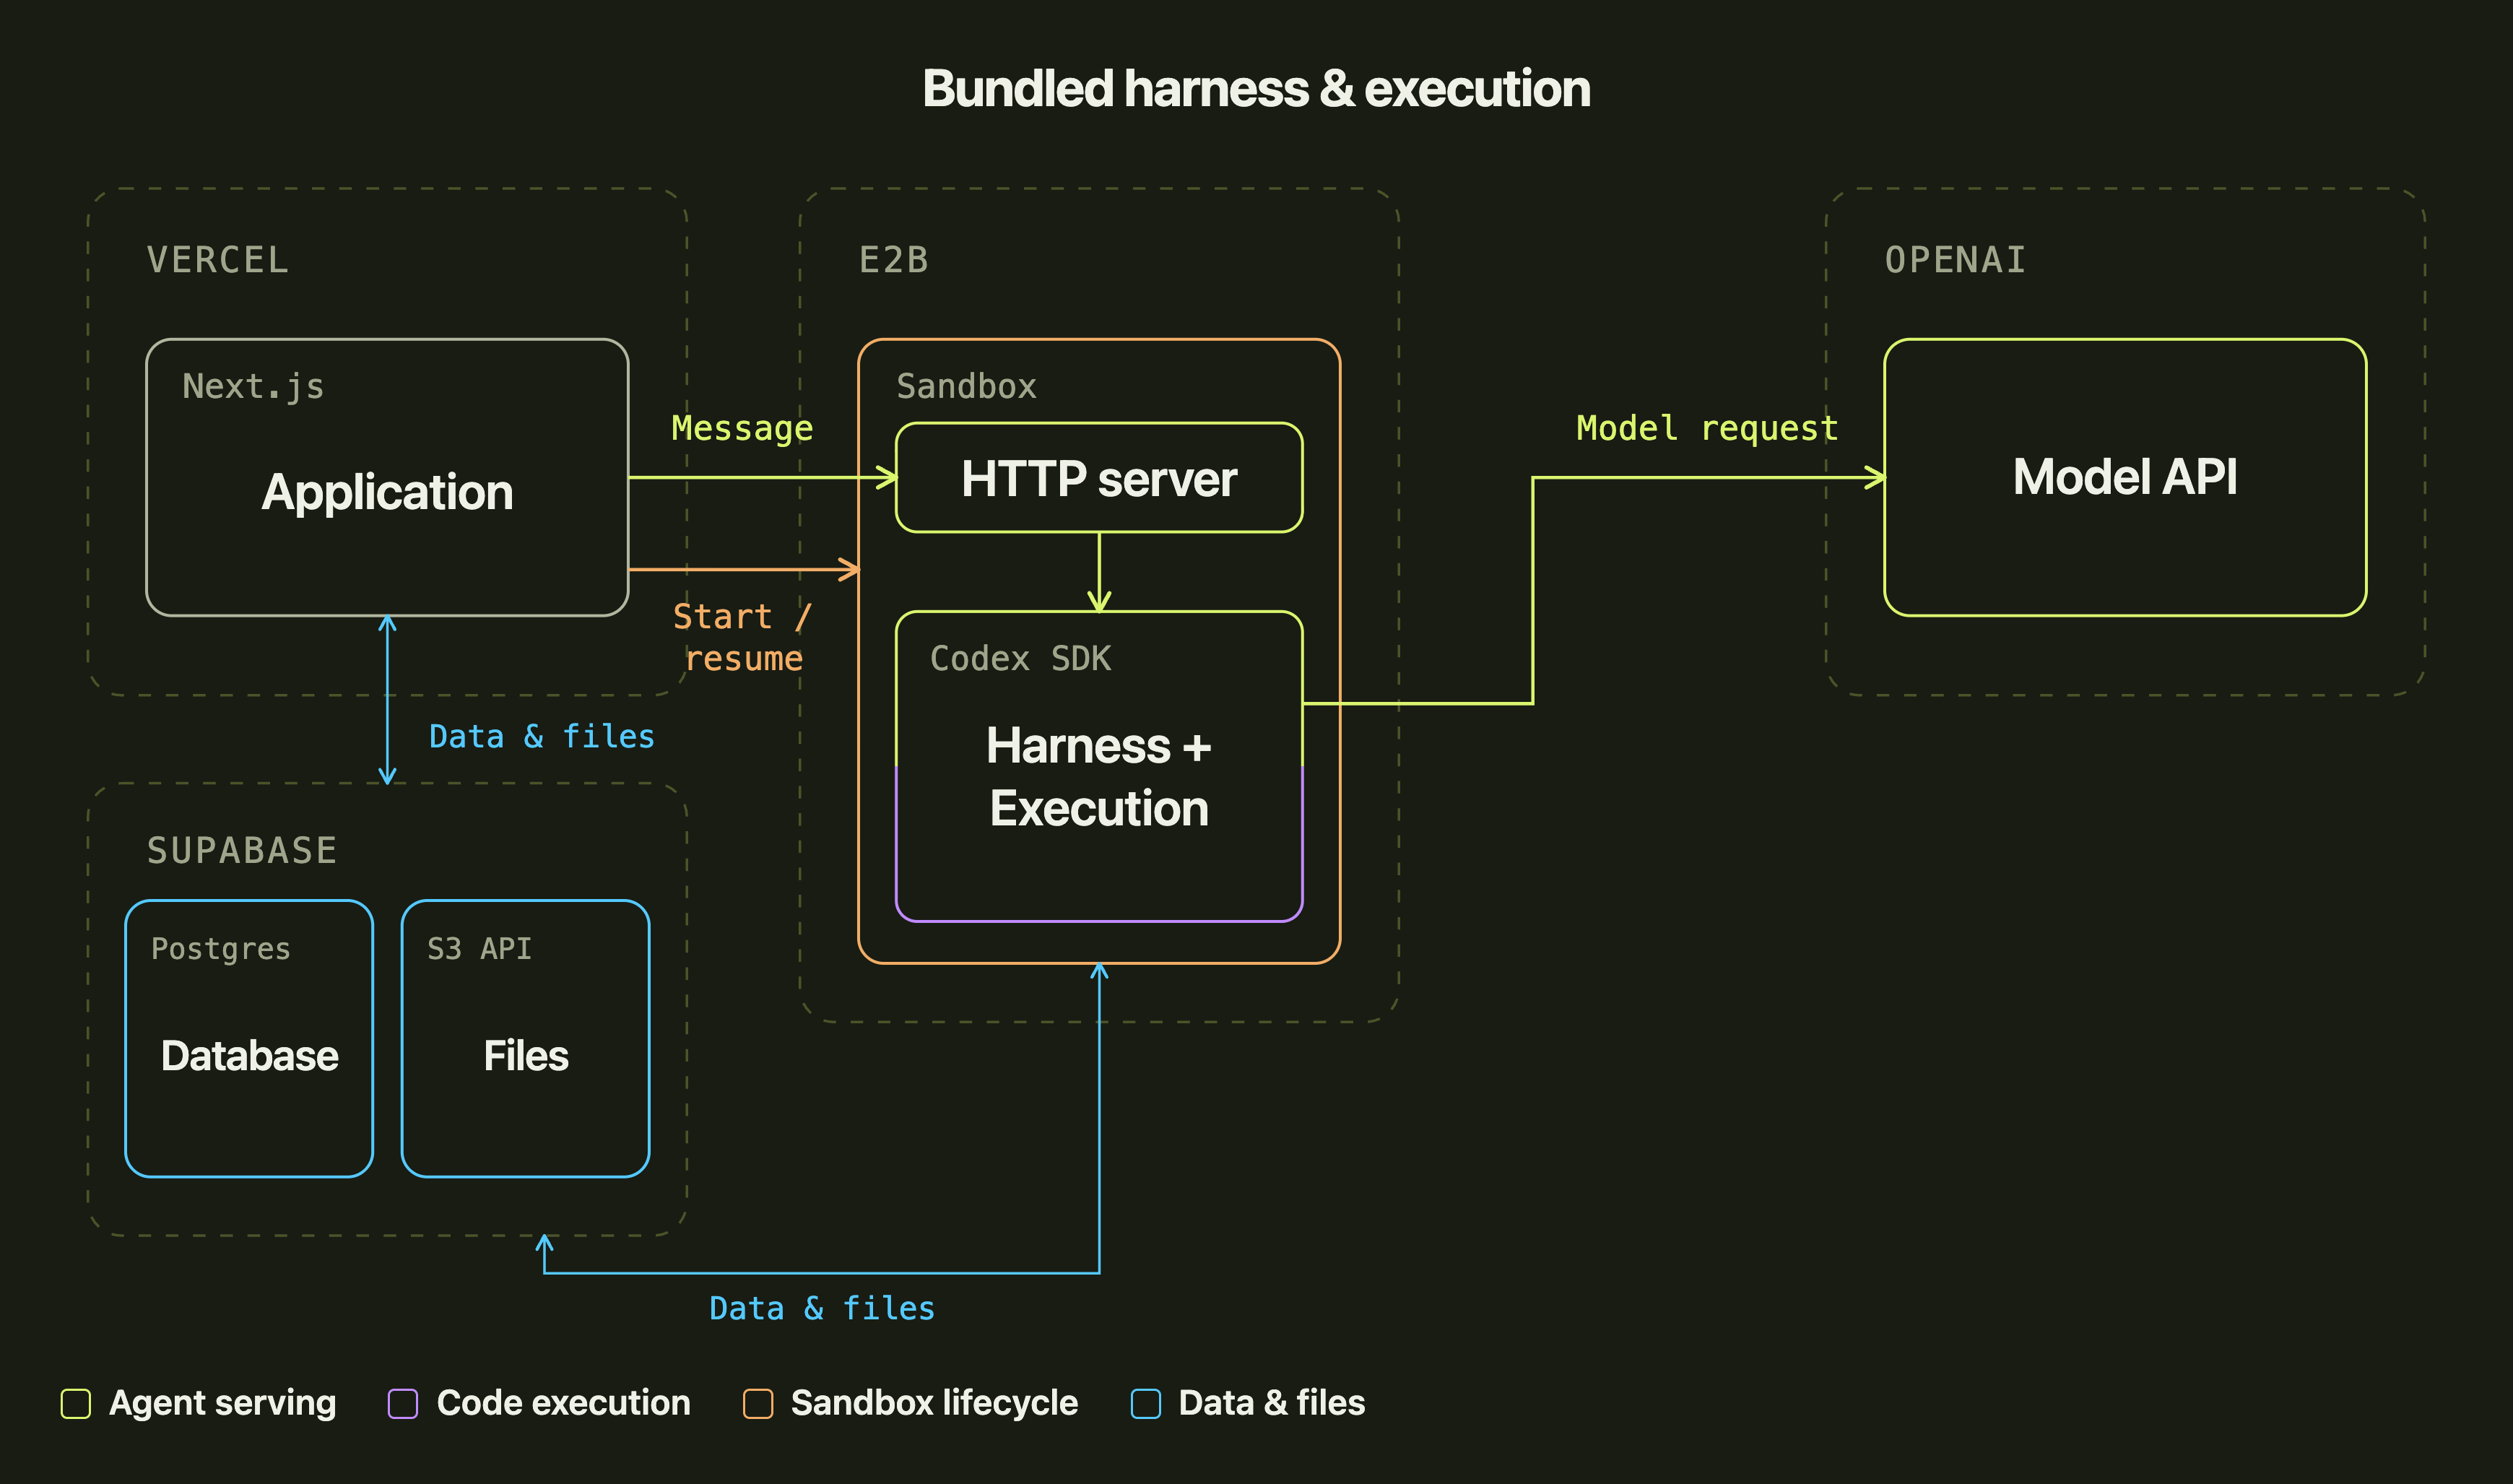2513x1484 pixels.
Task: Click the Data & files legend text
Action: coord(1271,1403)
